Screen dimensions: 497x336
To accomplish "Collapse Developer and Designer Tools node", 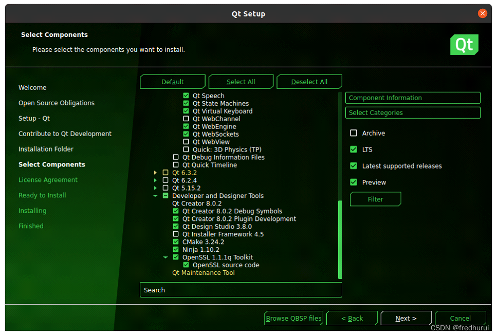I will [x=155, y=196].
